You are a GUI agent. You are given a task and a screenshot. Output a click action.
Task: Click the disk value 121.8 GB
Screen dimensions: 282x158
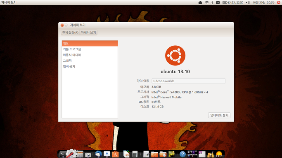click(158, 107)
